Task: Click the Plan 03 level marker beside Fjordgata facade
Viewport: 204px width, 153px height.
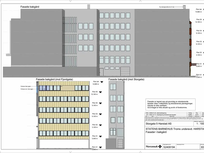Action: pyautogui.click(x=100, y=114)
